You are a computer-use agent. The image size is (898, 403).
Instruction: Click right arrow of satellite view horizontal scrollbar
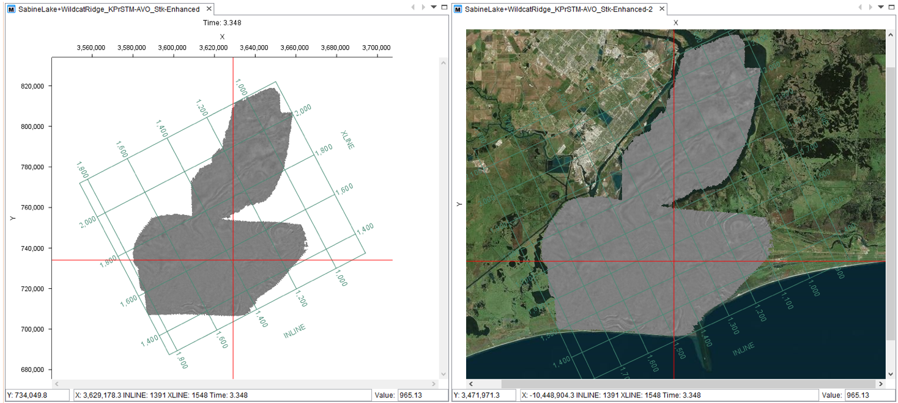pos(881,383)
